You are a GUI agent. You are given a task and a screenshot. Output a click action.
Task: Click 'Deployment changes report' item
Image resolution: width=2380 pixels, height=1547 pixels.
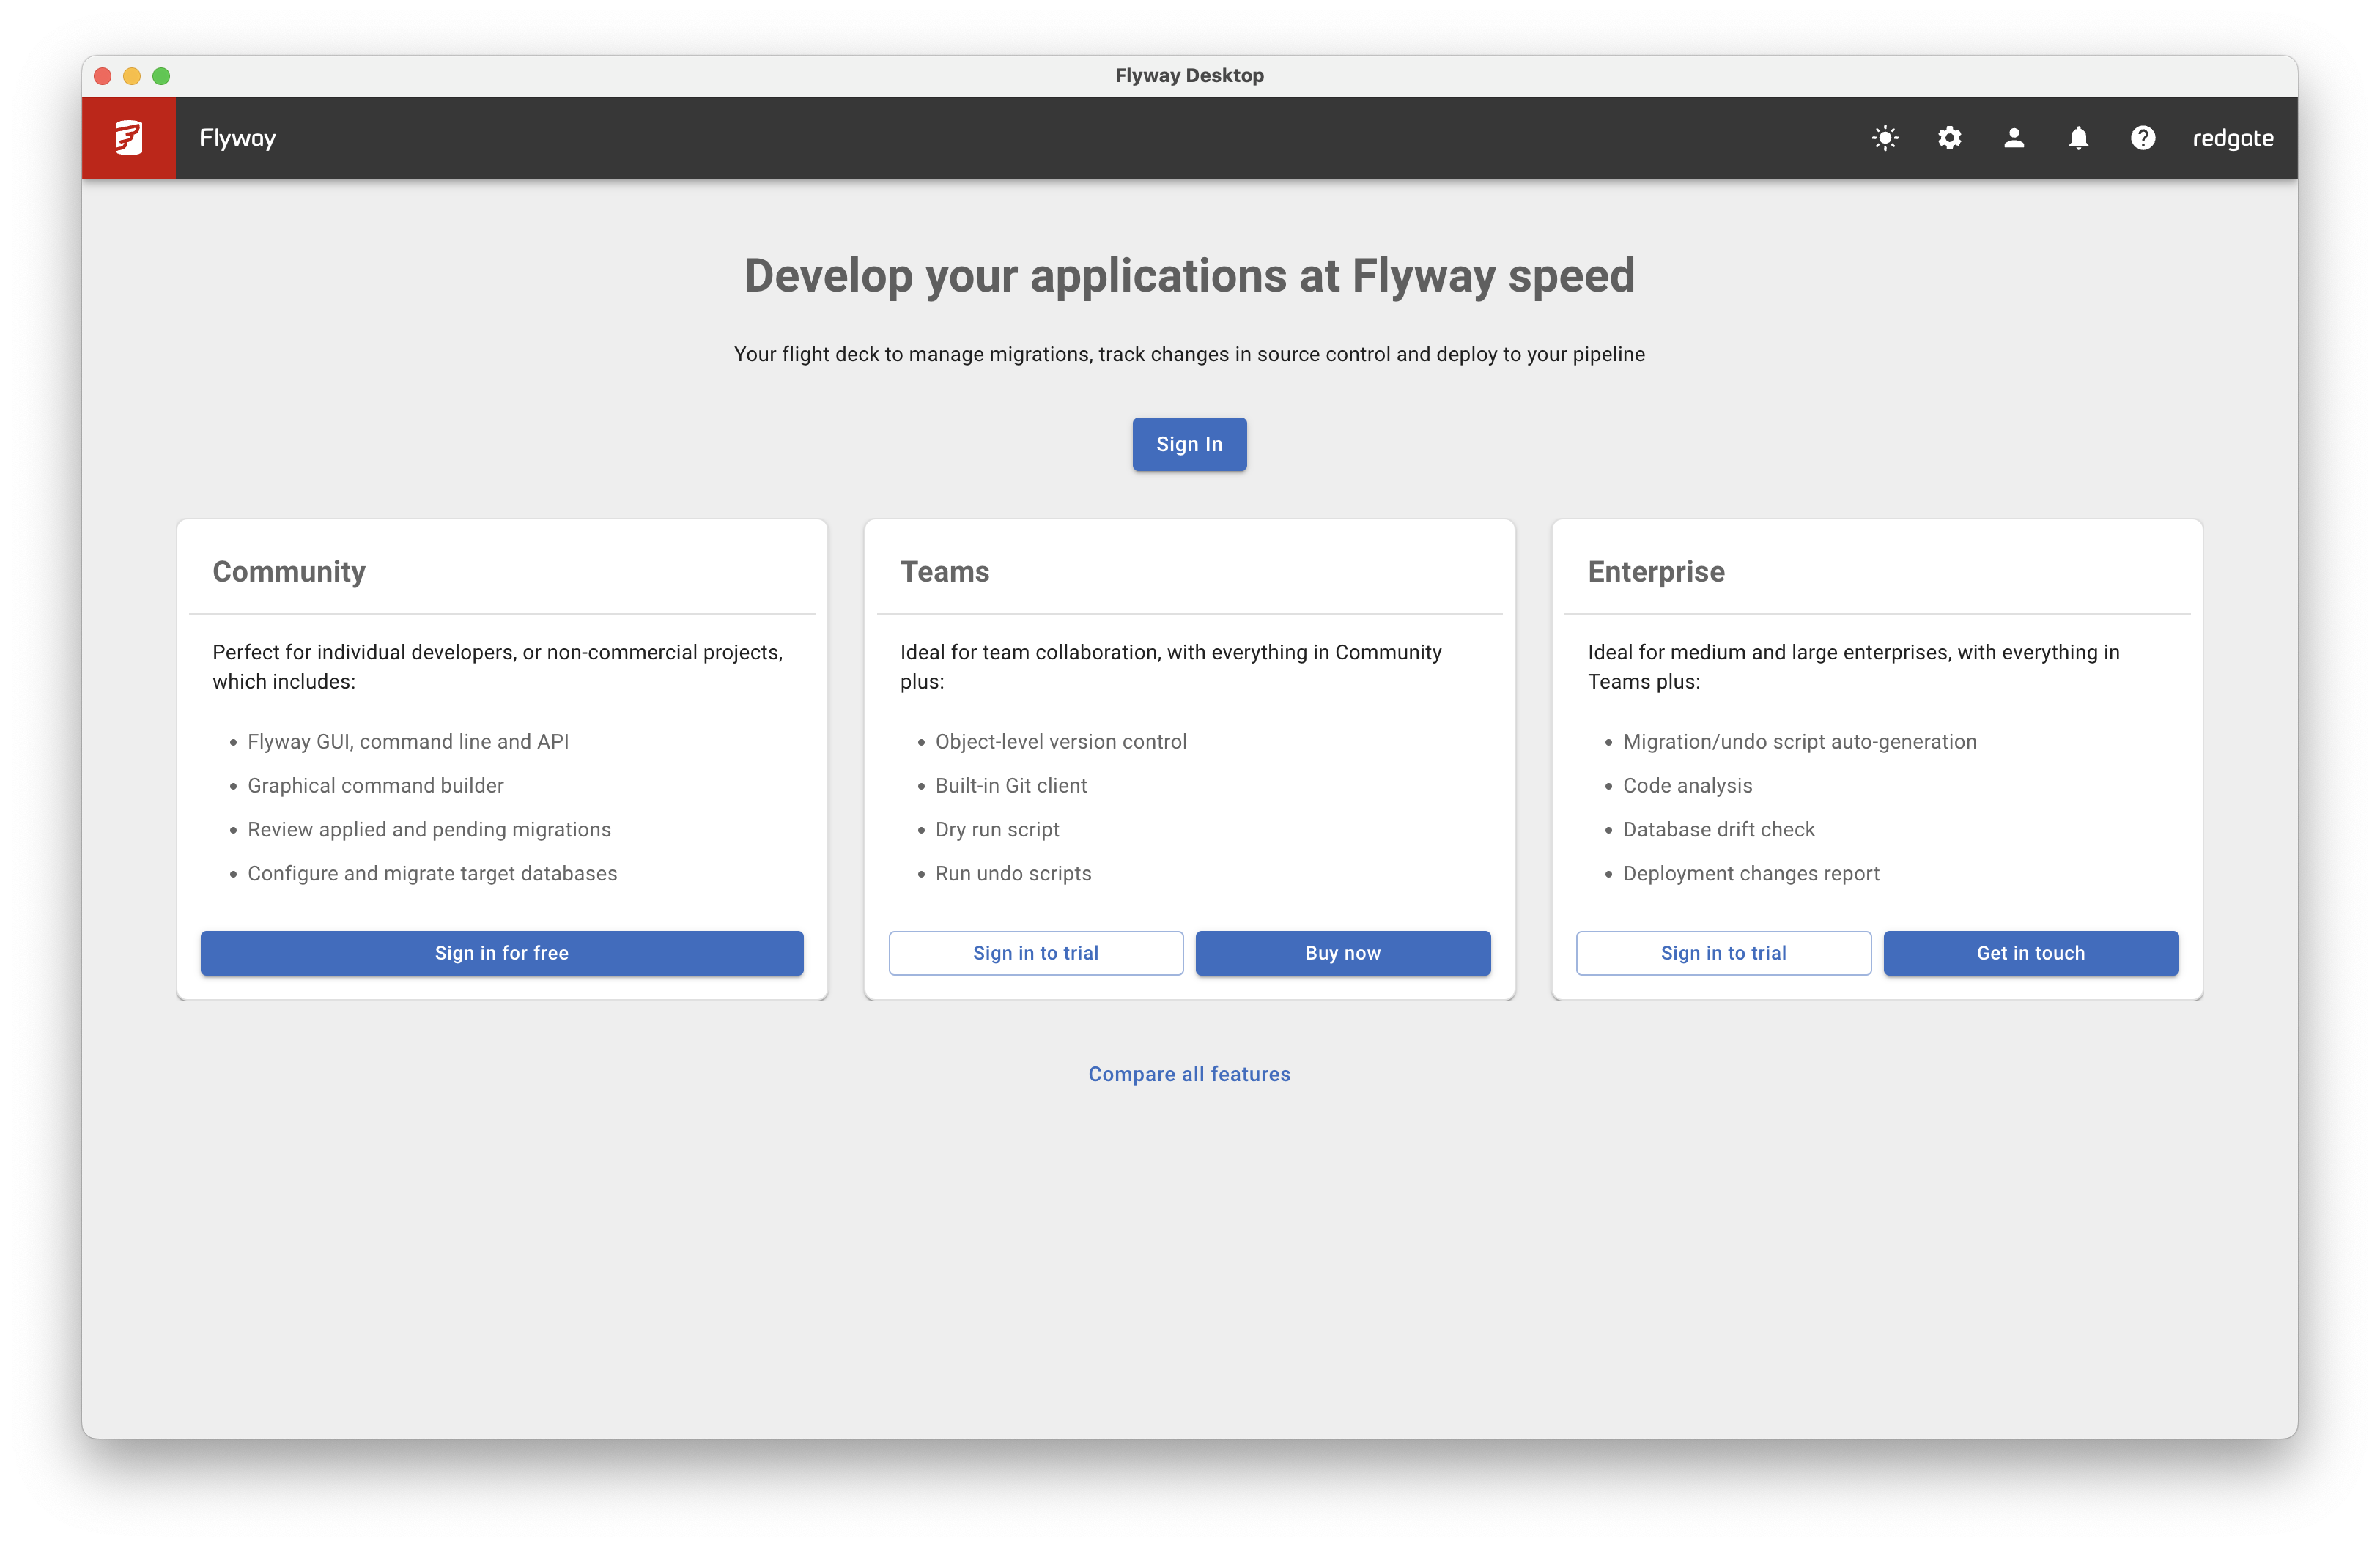[1751, 873]
